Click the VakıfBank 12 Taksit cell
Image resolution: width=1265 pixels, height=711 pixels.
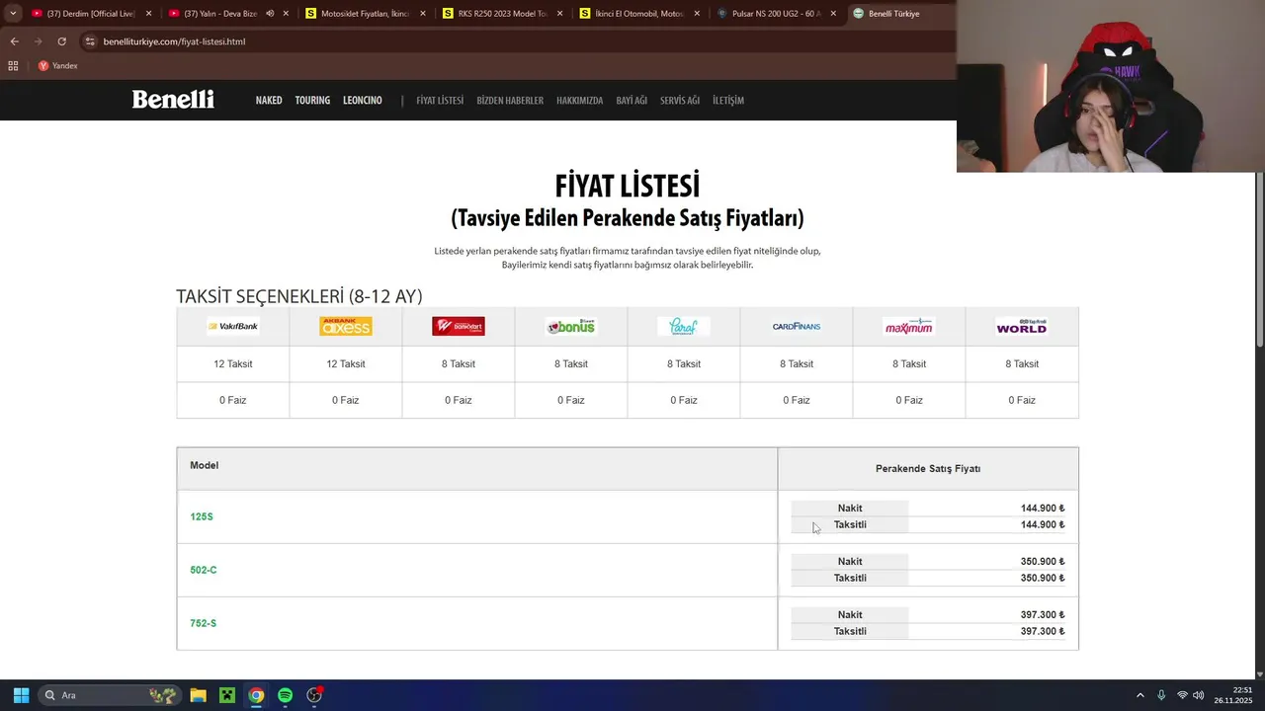click(233, 364)
